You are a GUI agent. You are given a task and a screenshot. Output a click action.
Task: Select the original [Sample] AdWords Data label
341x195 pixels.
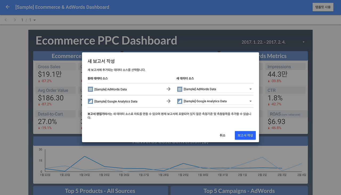pyautogui.click(x=111, y=89)
